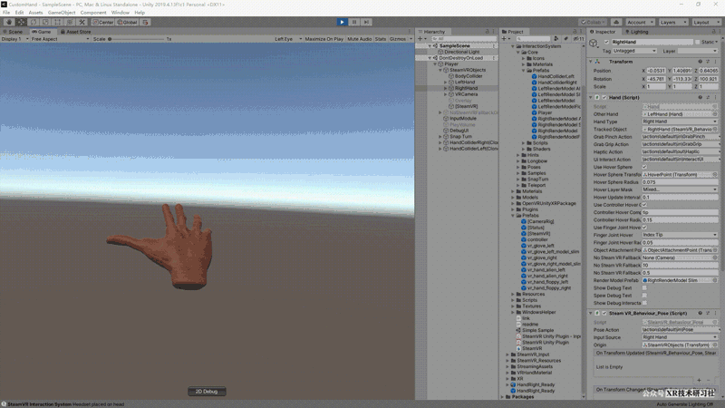Collapse the Transform component

591,62
